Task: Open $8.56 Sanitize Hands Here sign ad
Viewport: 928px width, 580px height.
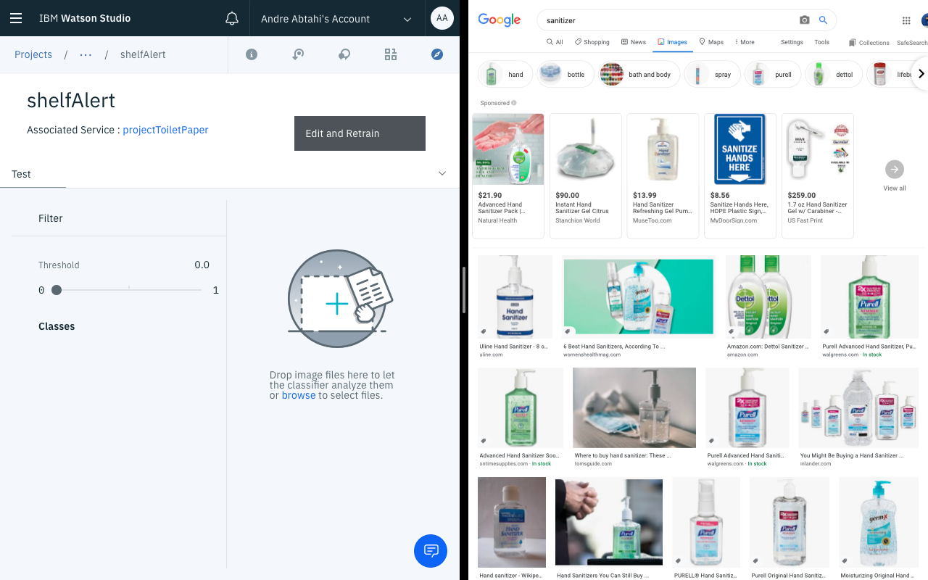Action: tap(740, 175)
